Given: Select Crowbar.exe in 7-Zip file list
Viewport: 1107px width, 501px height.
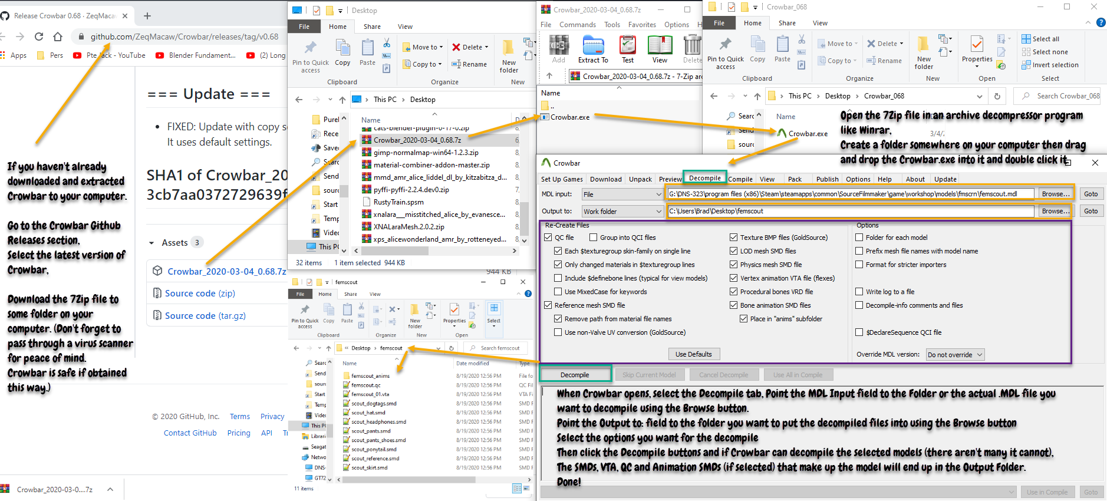Looking at the screenshot, I should click(x=570, y=117).
